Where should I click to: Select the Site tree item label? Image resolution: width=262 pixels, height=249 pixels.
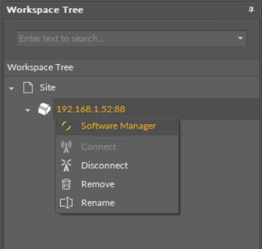[48, 88]
